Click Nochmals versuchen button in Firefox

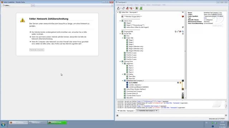36,50
